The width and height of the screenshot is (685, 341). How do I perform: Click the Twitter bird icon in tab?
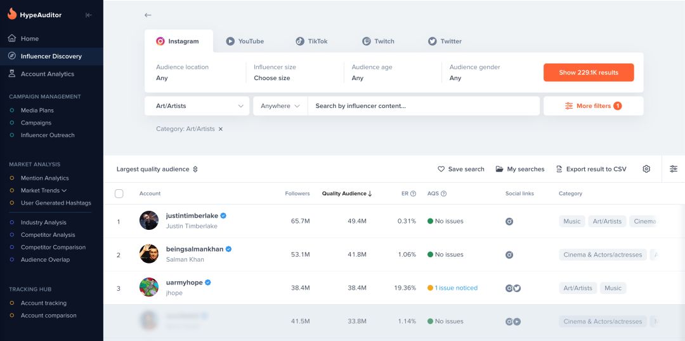(433, 41)
